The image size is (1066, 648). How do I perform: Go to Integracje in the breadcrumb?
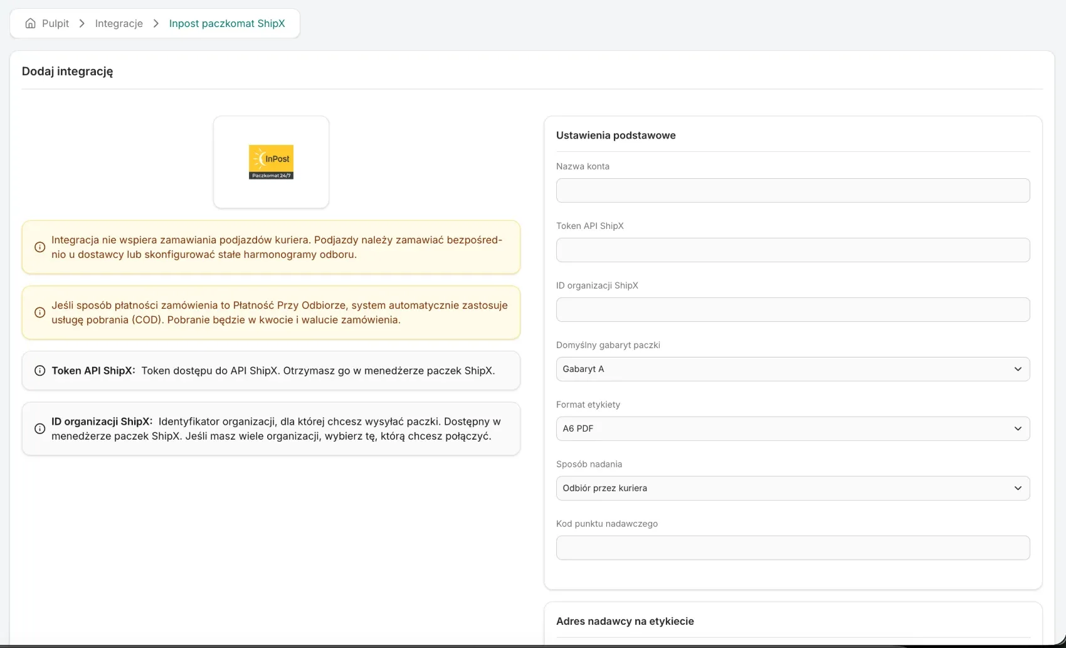click(119, 23)
